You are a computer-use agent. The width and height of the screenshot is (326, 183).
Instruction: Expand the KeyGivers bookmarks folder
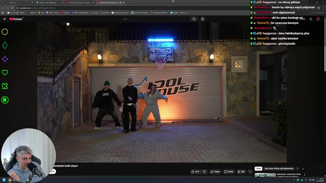pyautogui.click(x=105, y=12)
